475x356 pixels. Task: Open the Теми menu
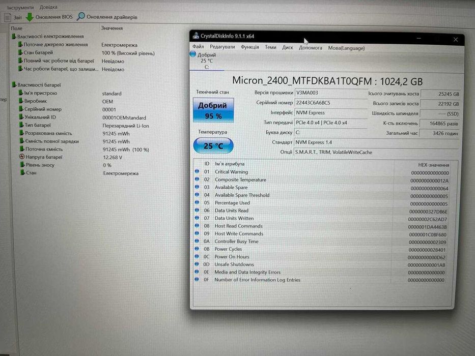coord(270,47)
